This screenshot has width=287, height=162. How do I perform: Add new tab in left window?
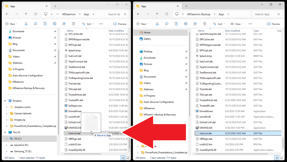click(x=55, y=6)
